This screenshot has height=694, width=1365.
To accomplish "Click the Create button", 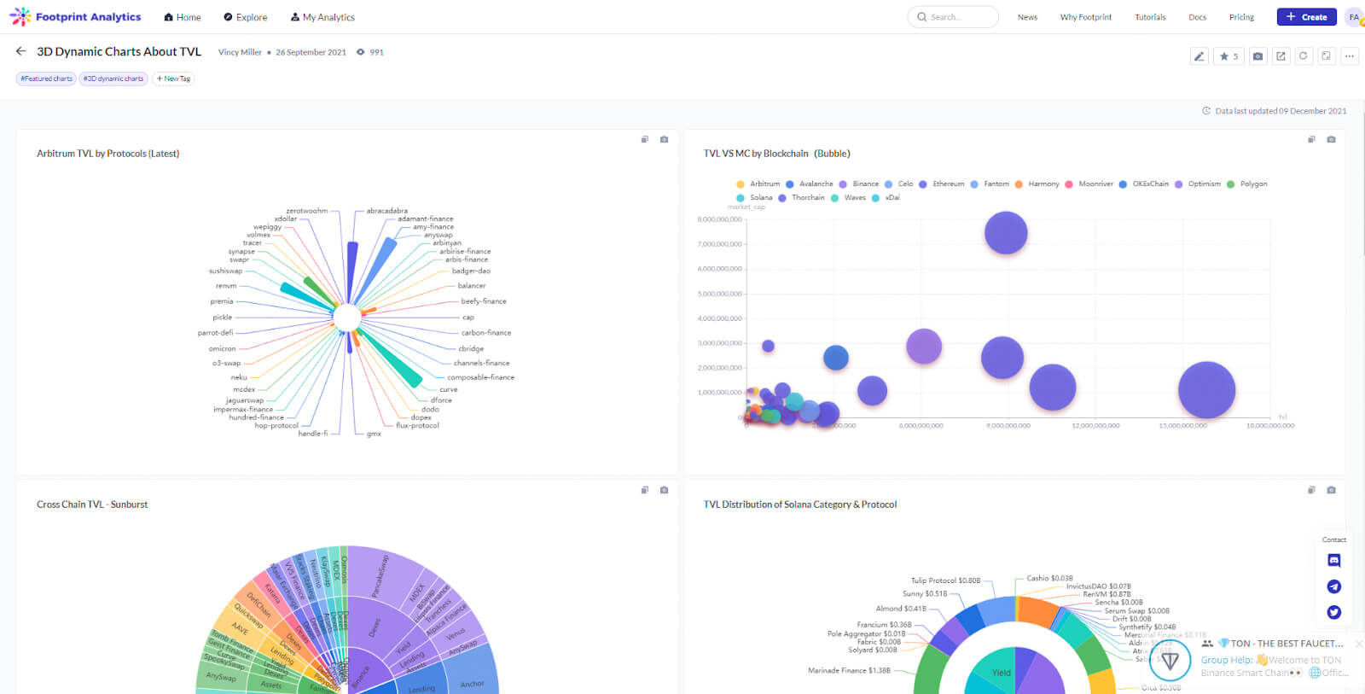I will point(1306,17).
